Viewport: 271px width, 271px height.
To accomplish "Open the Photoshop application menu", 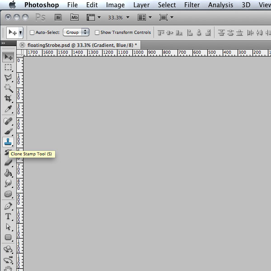I will tap(42, 5).
